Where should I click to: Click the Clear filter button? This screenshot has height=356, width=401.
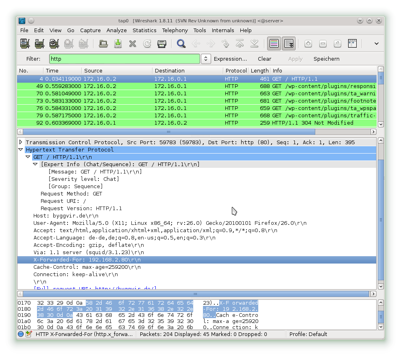(264, 59)
